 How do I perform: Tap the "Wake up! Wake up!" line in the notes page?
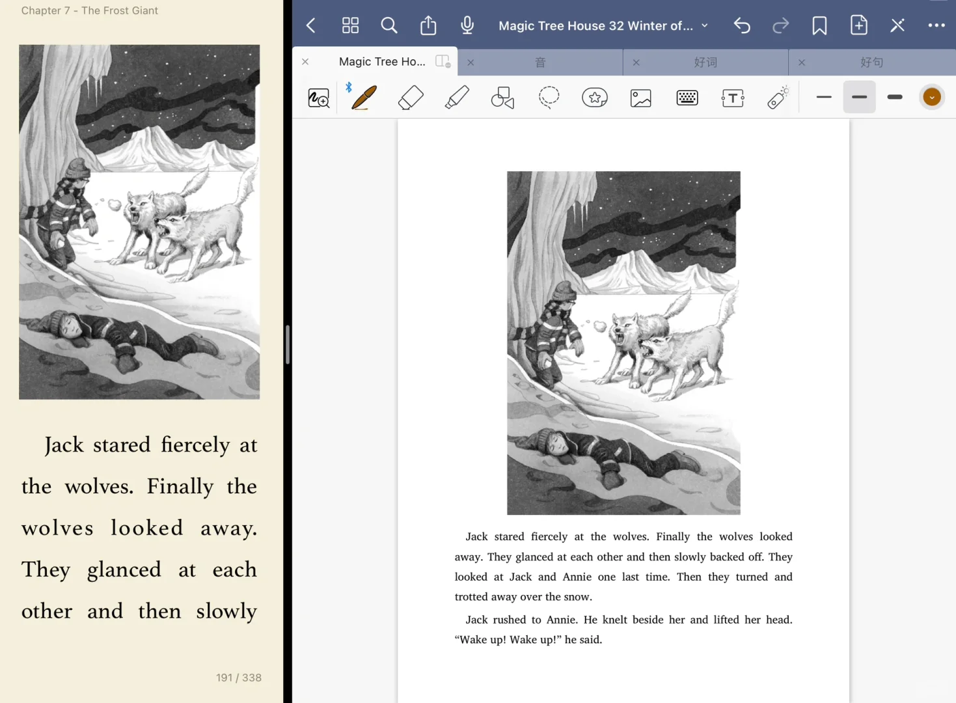528,639
